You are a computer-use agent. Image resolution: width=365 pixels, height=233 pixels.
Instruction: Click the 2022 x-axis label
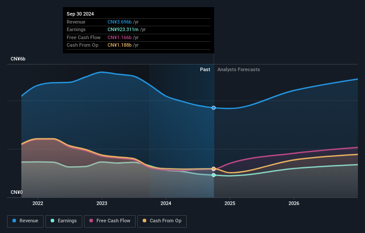click(x=38, y=204)
